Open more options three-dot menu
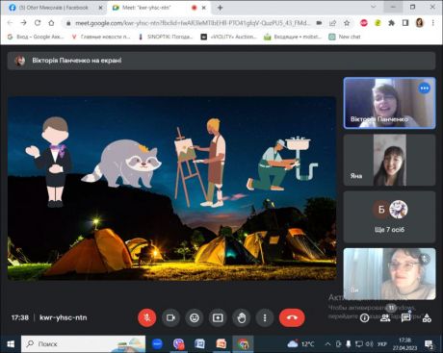443x353 pixels. 265,317
